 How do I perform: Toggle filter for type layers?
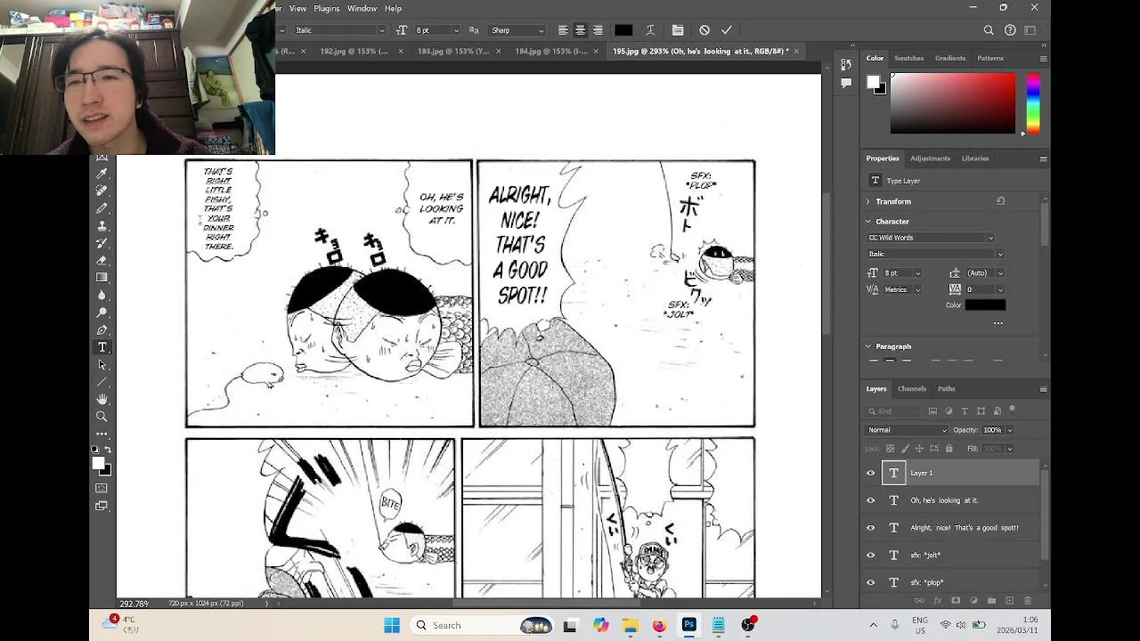click(965, 411)
